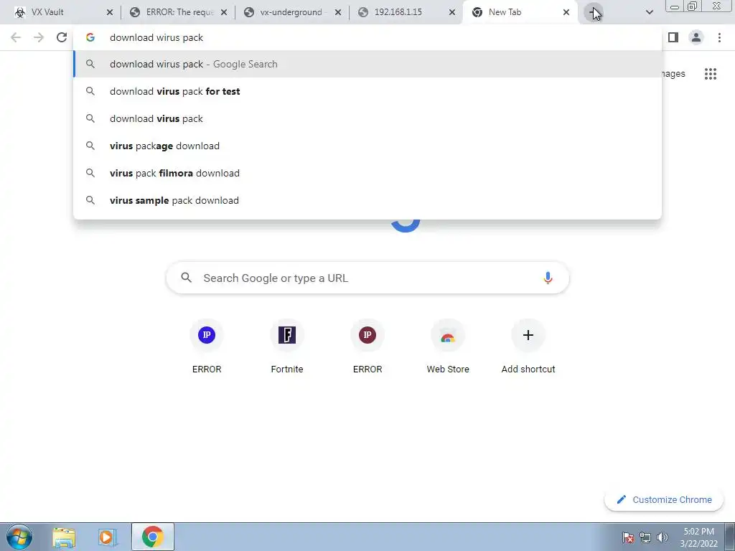Viewport: 735px width, 551px height.
Task: Open the Fortnite shortcut tile
Action: point(287,347)
